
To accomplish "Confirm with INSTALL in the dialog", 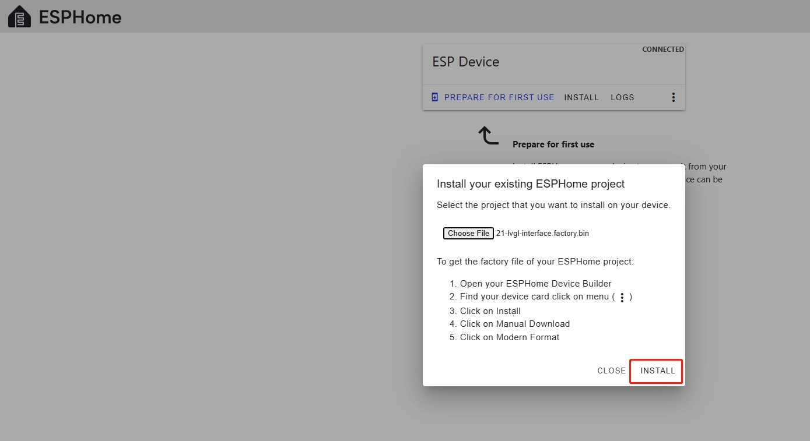I will pyautogui.click(x=657, y=371).
